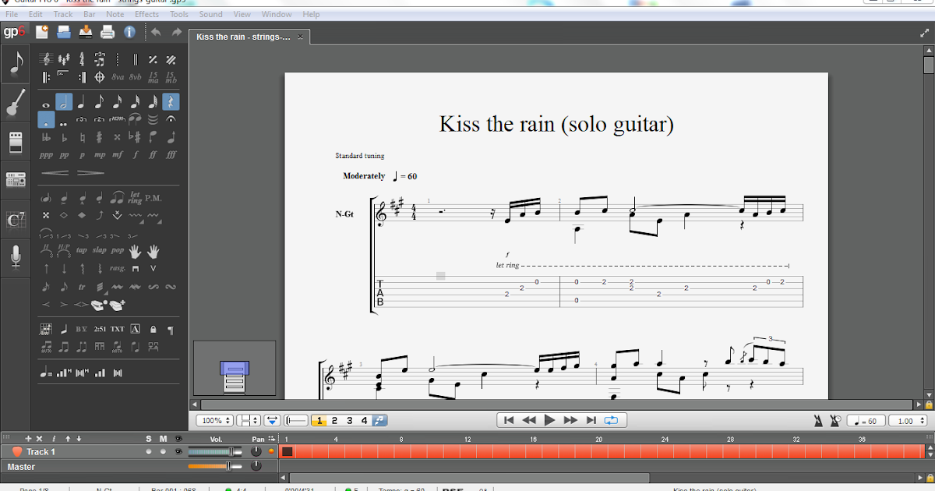The height and width of the screenshot is (491, 935).
Task: Jump to the first bar
Action: pyautogui.click(x=509, y=420)
